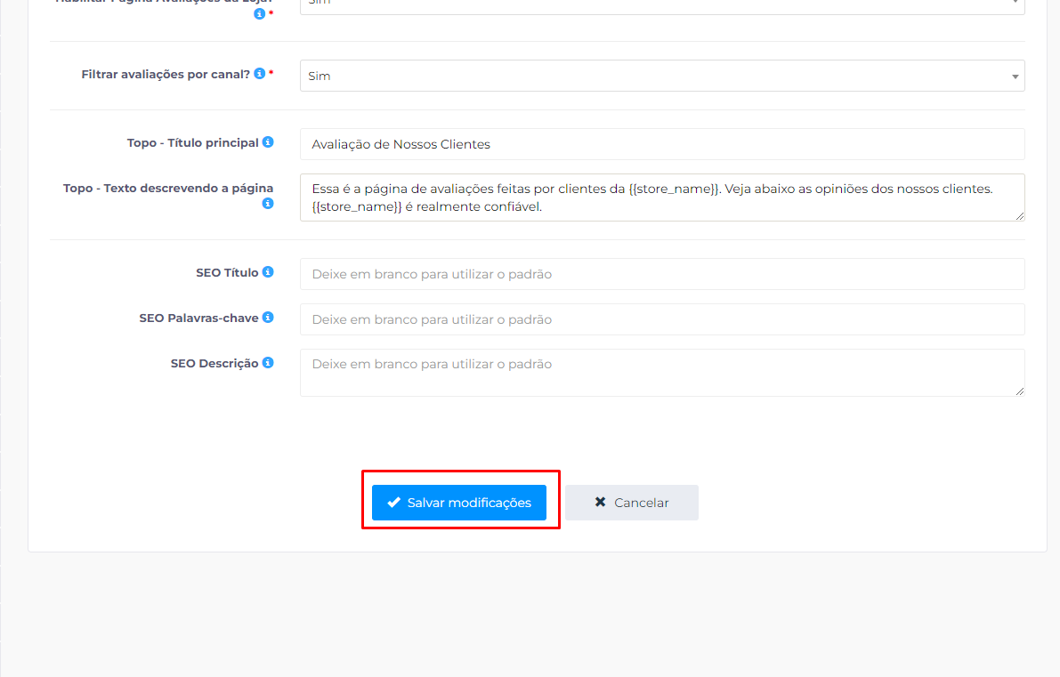Focus the SEO Título input field
Viewport: 1060px width, 677px height.
pos(662,274)
